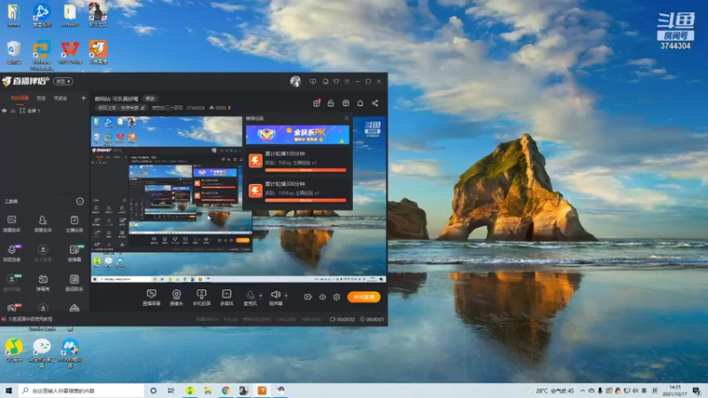This screenshot has height=398, width=708.
Task: Open stream settings gear icon
Action: pos(336,297)
